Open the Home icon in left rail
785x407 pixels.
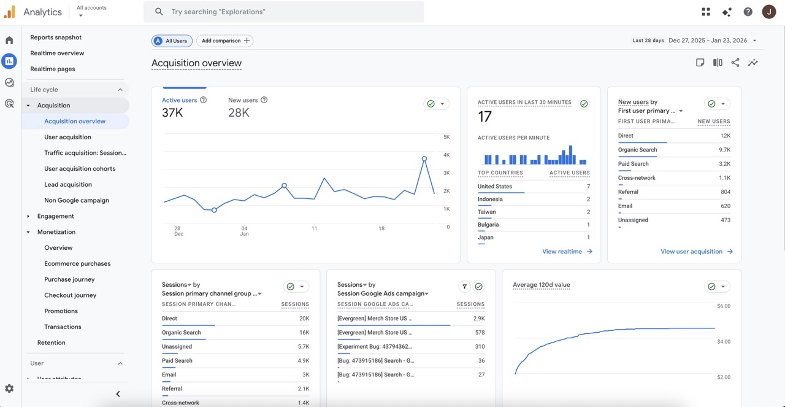9,41
